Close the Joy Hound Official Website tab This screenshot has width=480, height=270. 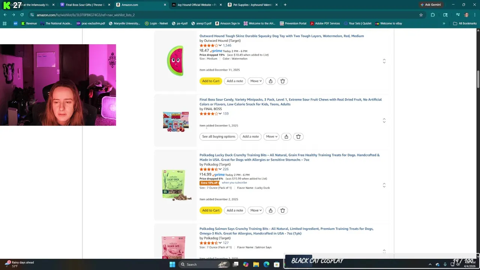[220, 5]
